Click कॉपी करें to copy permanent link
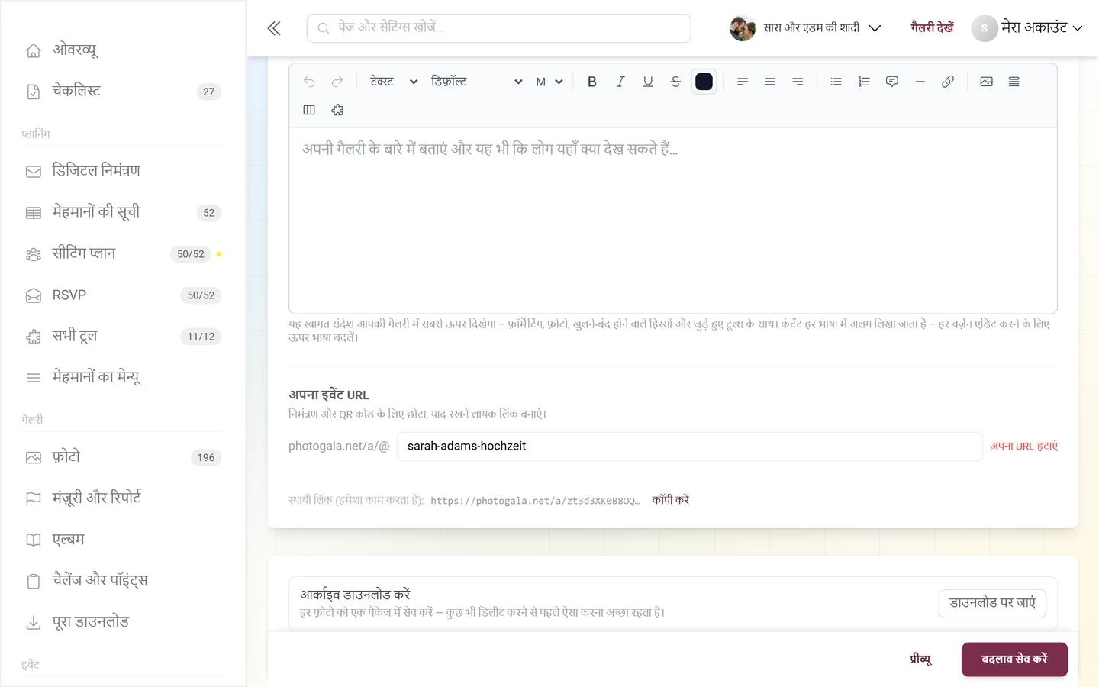The height and width of the screenshot is (687, 1099). pos(671,500)
